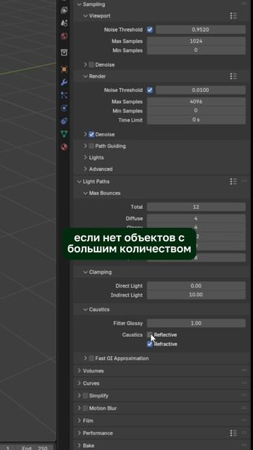Image resolution: width=253 pixels, height=450 pixels.
Task: Click Render Noise Threshold 0.0100 field
Action: click(200, 90)
